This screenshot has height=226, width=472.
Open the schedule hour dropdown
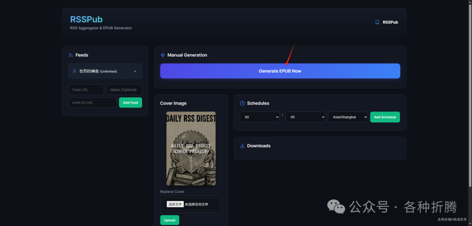(x=260, y=117)
